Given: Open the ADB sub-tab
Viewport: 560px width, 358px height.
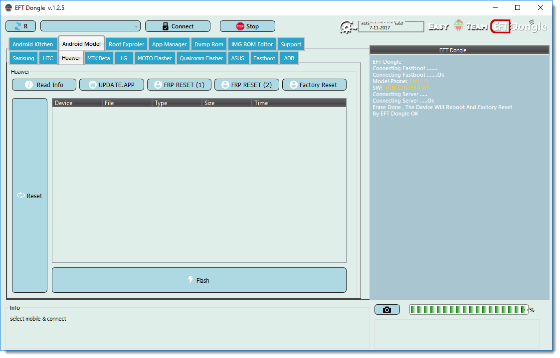Looking at the screenshot, I should 289,58.
